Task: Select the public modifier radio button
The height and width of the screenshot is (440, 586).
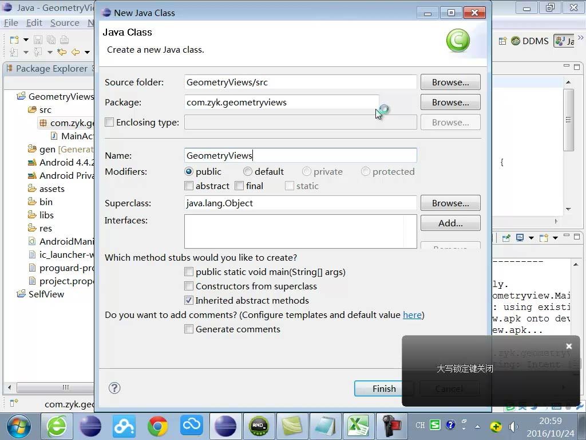Action: click(189, 171)
